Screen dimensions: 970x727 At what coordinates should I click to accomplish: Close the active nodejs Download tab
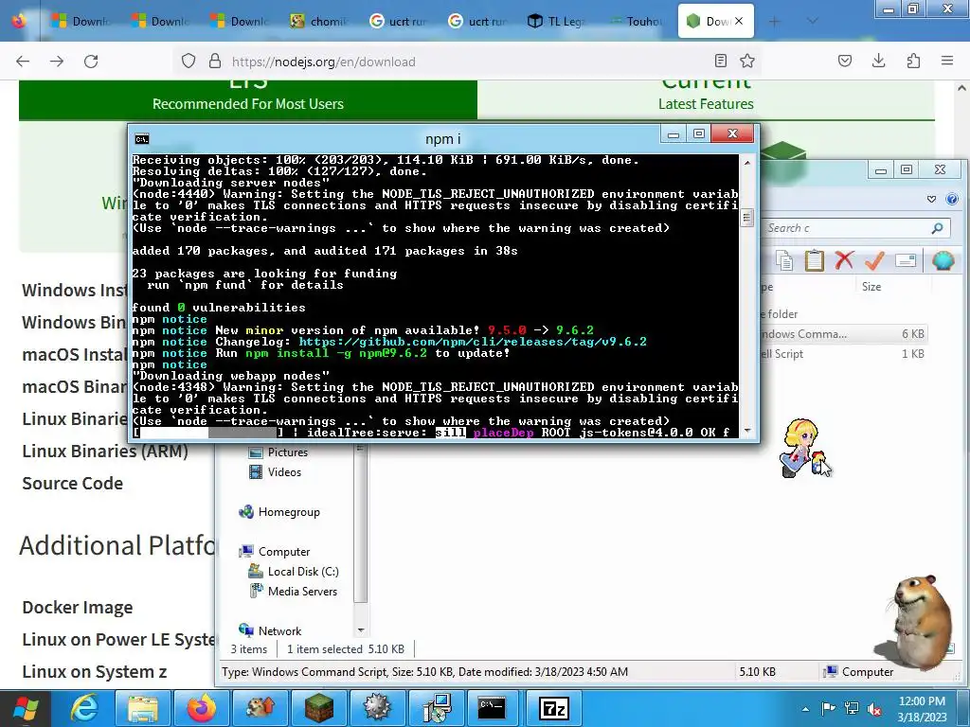click(x=739, y=21)
